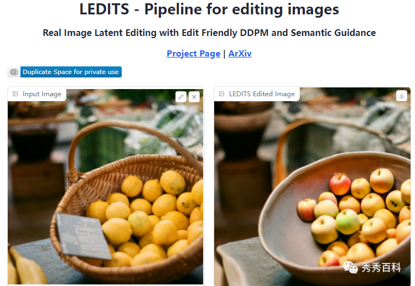
Task: Click the duplicate icon left of Duplicate Space
Action: (x=14, y=72)
